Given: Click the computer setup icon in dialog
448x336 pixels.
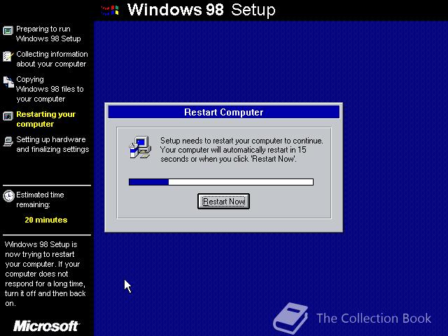Looking at the screenshot, I should click(x=140, y=147).
